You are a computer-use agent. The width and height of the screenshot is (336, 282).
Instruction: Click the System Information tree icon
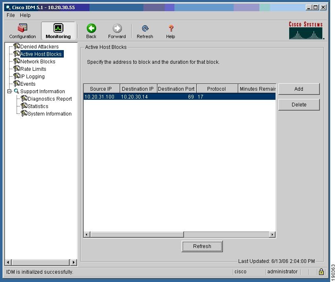click(x=24, y=113)
